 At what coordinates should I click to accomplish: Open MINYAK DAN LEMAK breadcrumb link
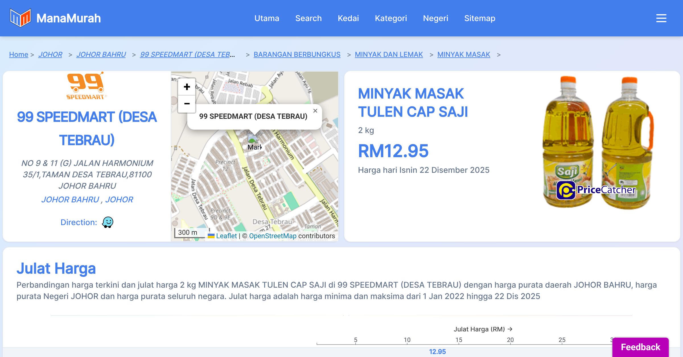click(389, 54)
